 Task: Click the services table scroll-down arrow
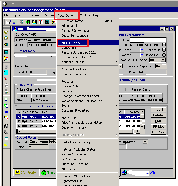pos(143,127)
